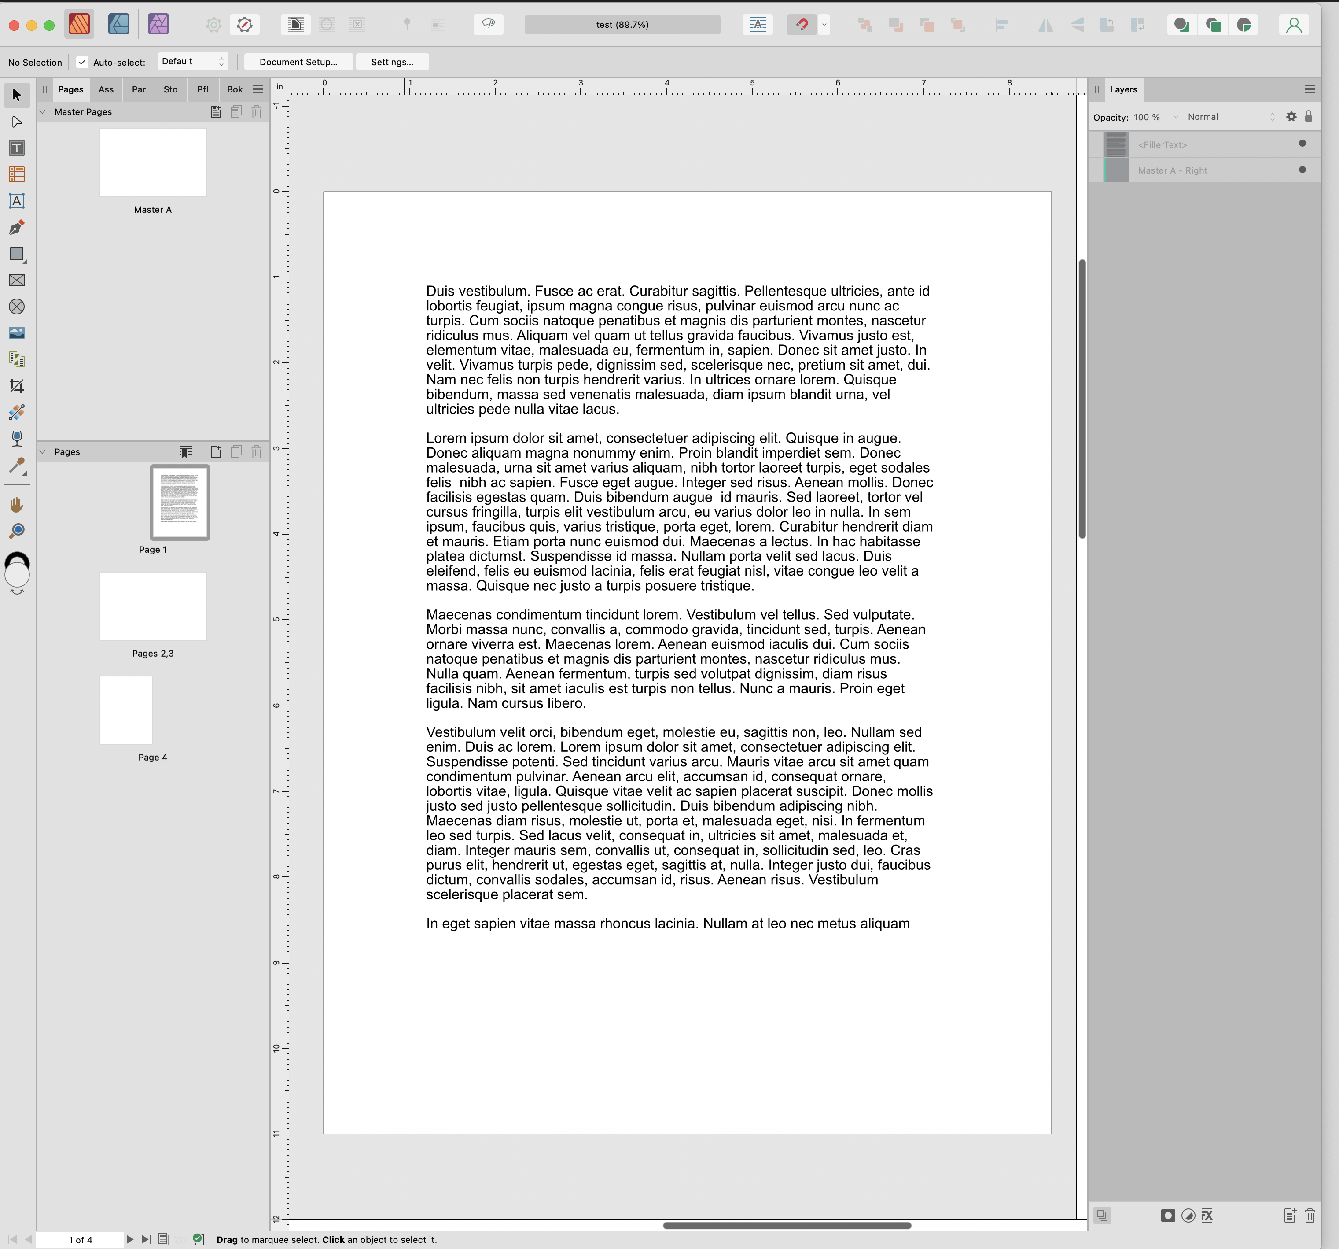
Task: Toggle the Auto-select checkbox
Action: [x=82, y=62]
